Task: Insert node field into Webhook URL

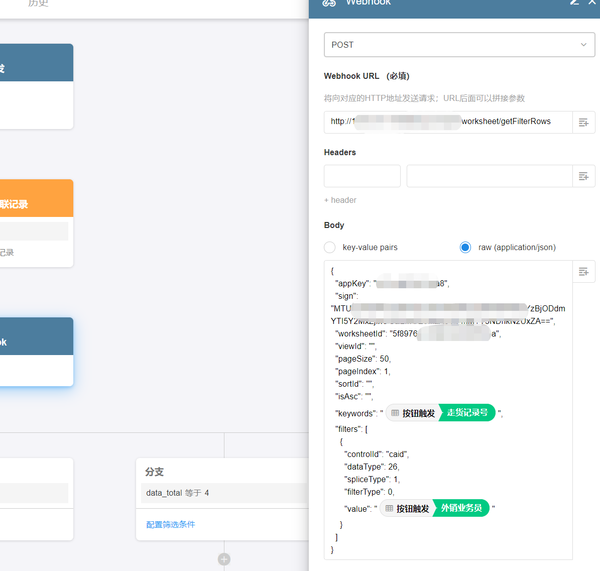Action: 583,123
